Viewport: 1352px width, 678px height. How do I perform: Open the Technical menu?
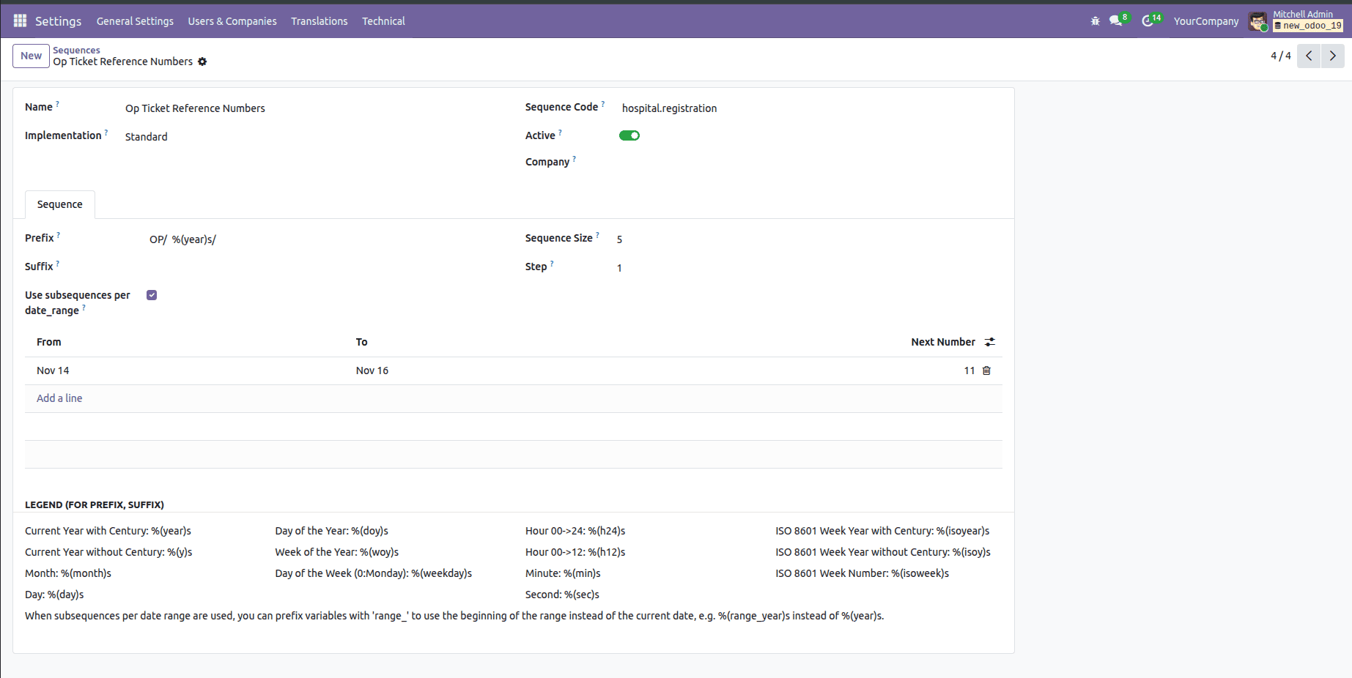click(x=383, y=21)
